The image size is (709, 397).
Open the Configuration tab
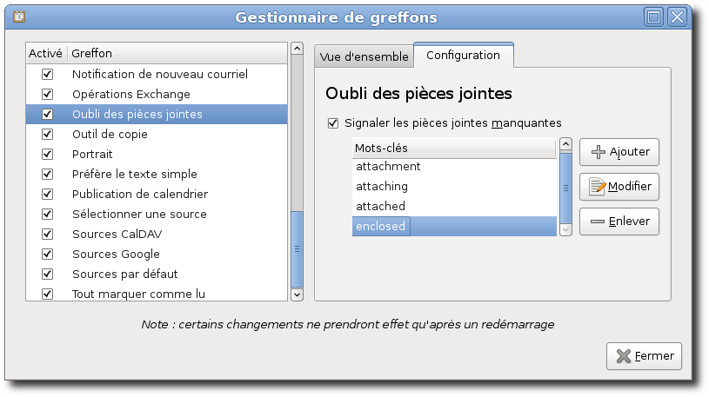[464, 56]
